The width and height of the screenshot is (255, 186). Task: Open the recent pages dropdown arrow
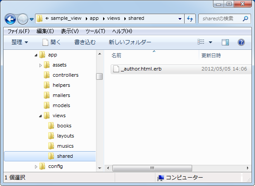pyautogui.click(x=32, y=19)
